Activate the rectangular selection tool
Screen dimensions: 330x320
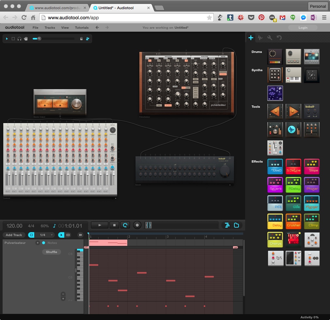click(x=13, y=39)
